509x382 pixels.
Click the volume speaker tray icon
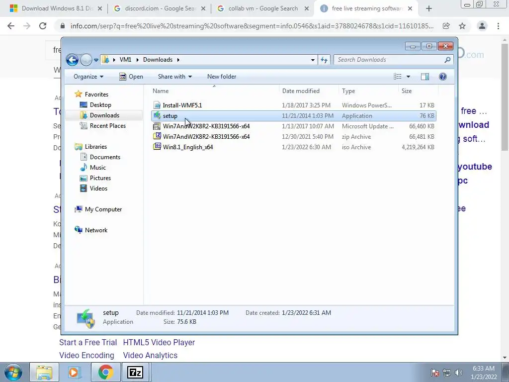[x=458, y=373]
